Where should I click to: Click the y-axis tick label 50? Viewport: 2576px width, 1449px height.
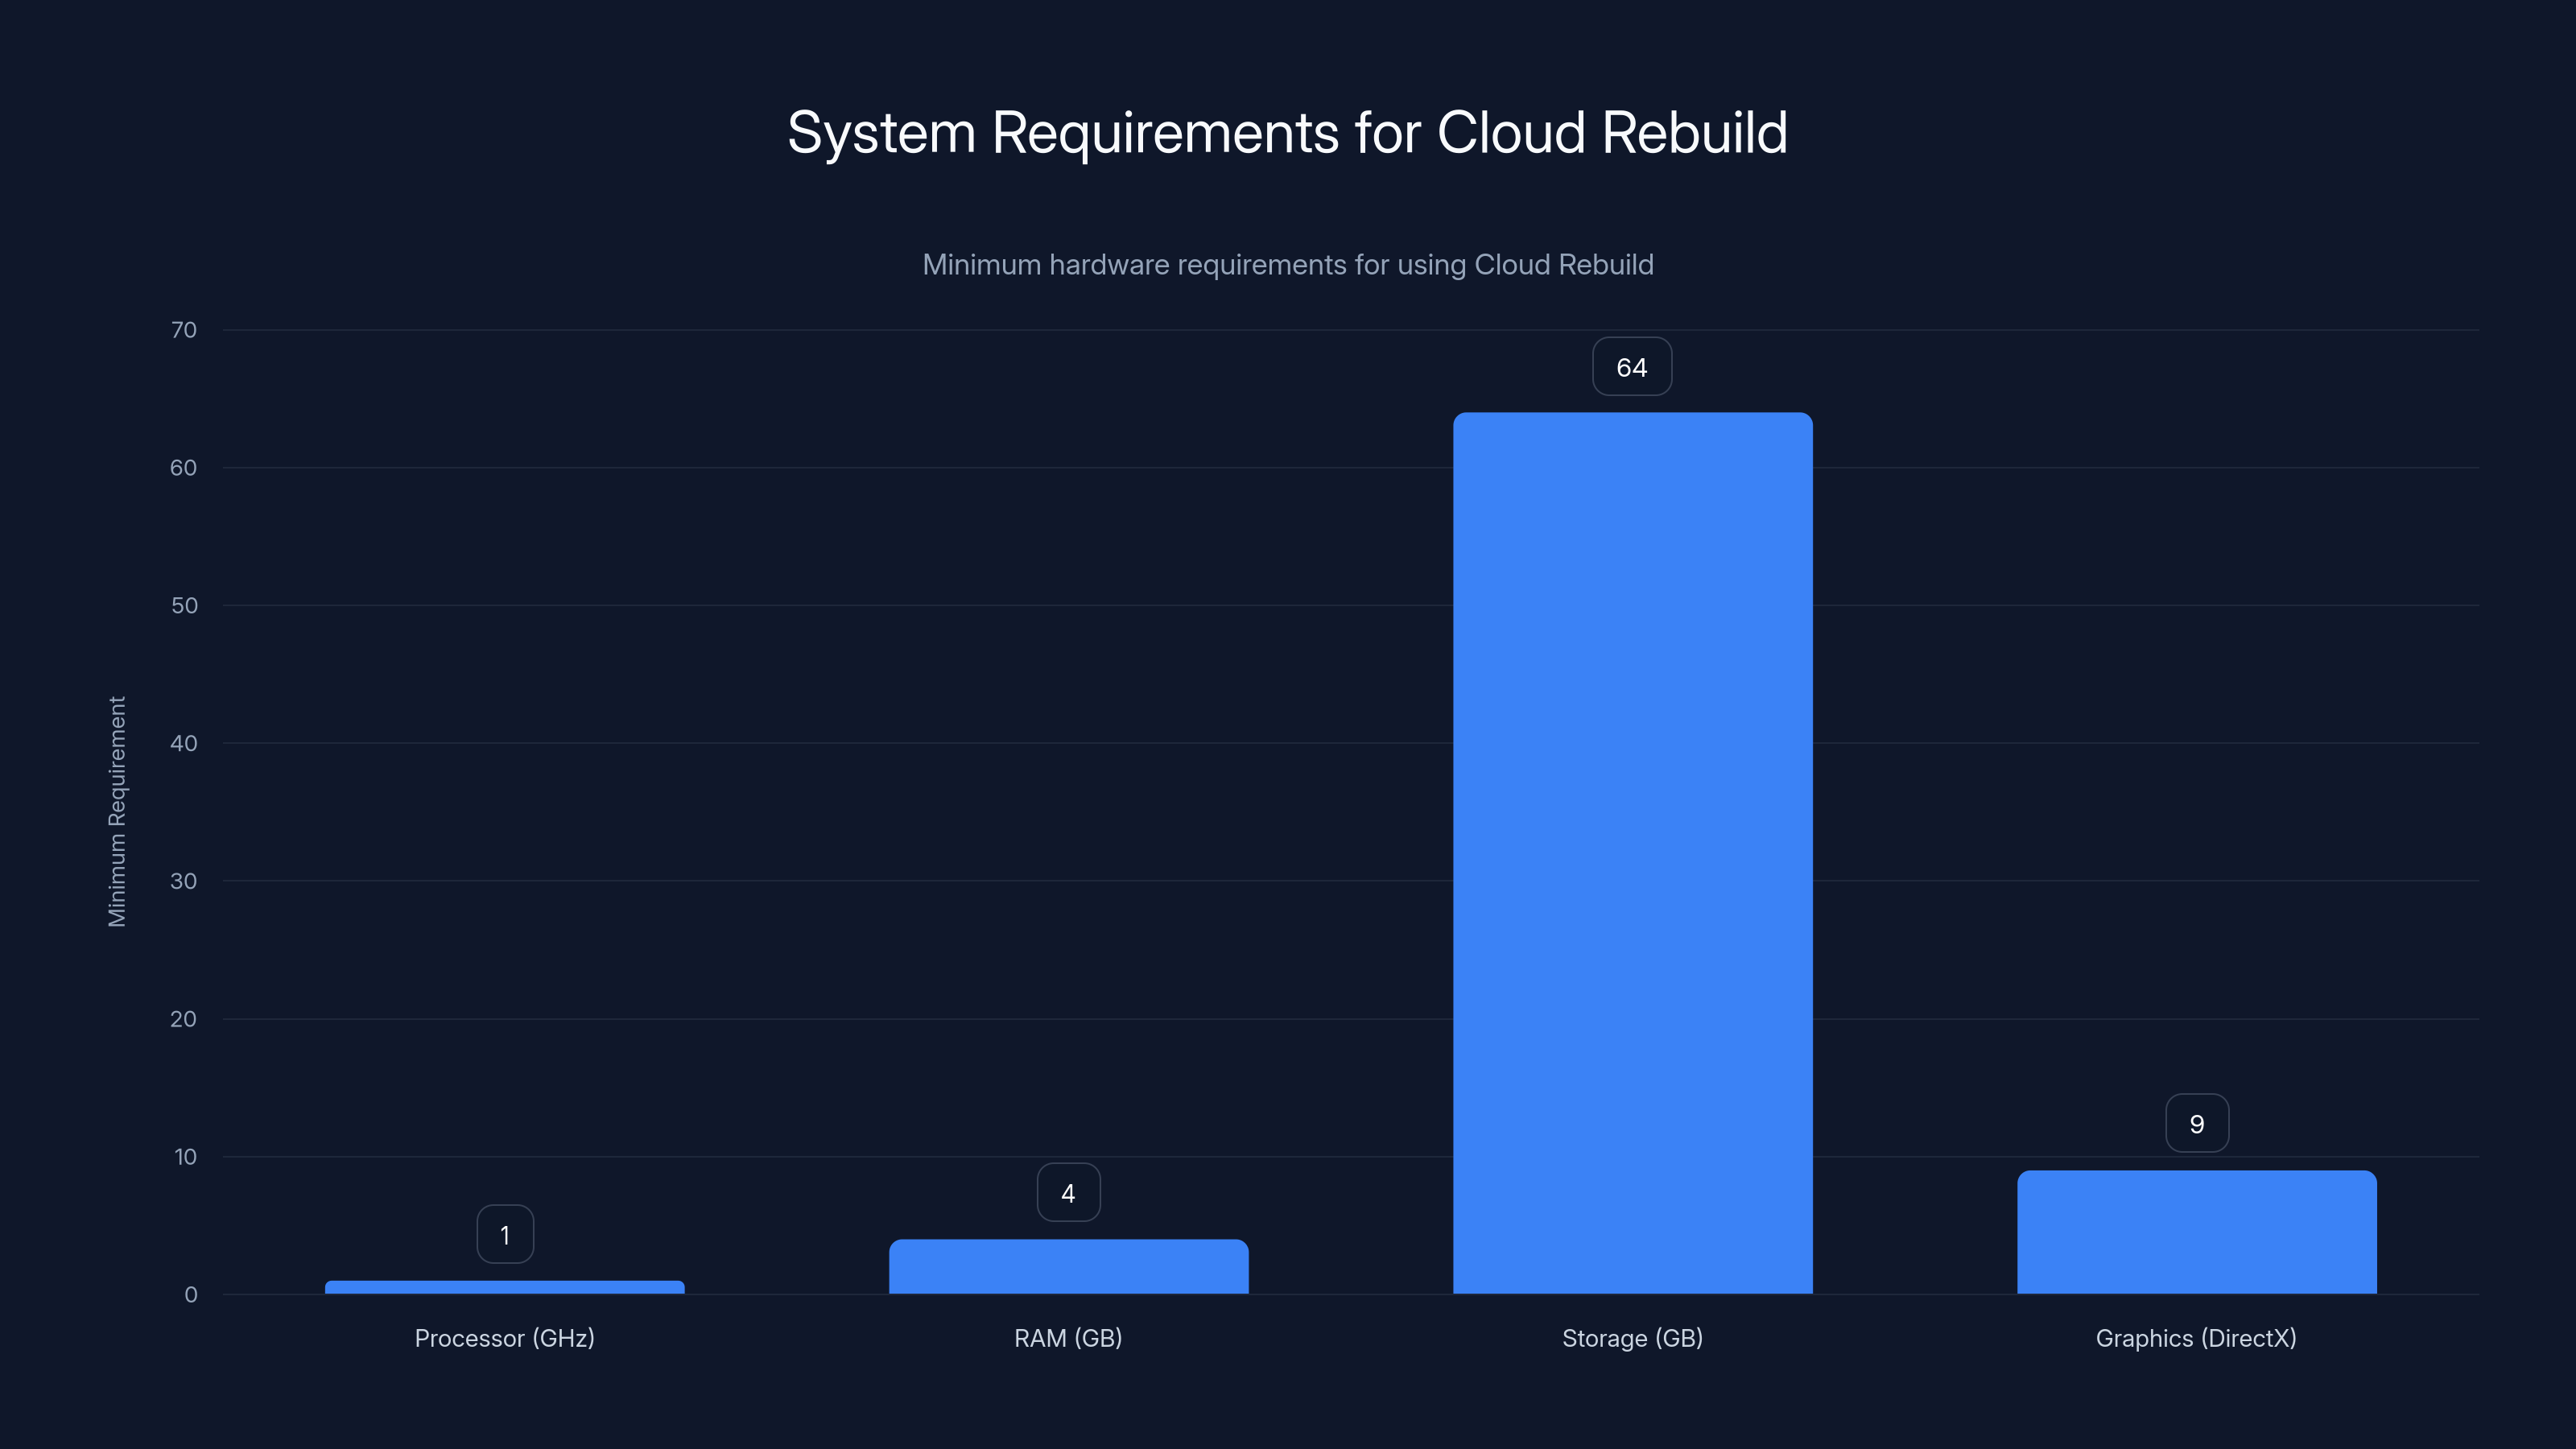click(184, 606)
